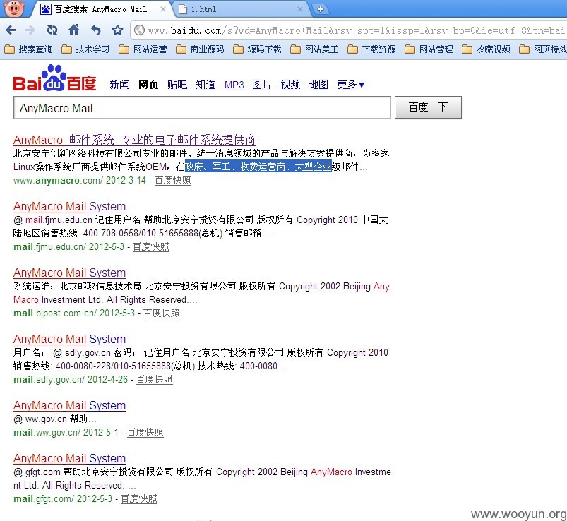Click the browser back arrow

(11, 30)
